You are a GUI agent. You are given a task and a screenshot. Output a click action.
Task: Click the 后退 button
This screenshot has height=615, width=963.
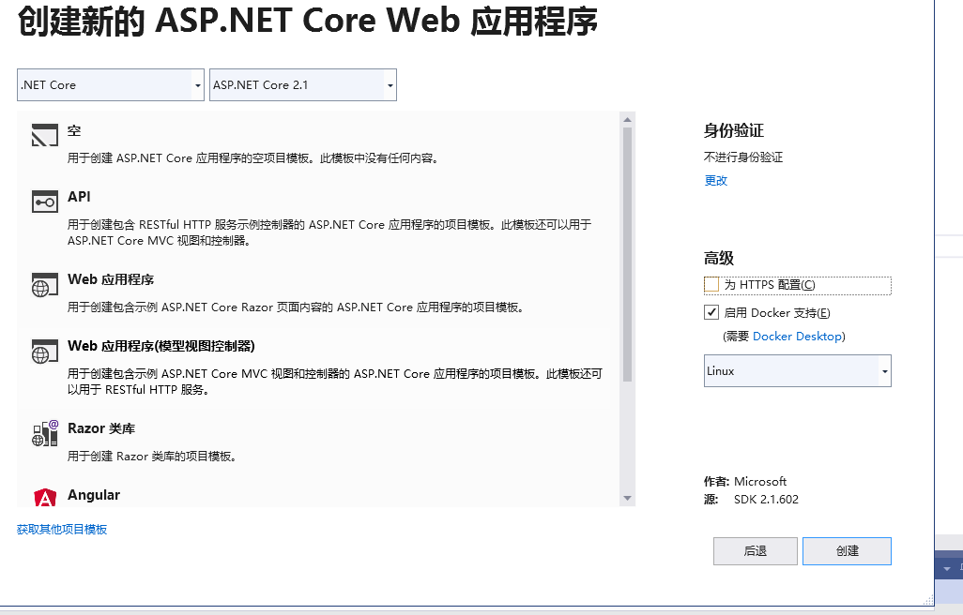point(756,550)
